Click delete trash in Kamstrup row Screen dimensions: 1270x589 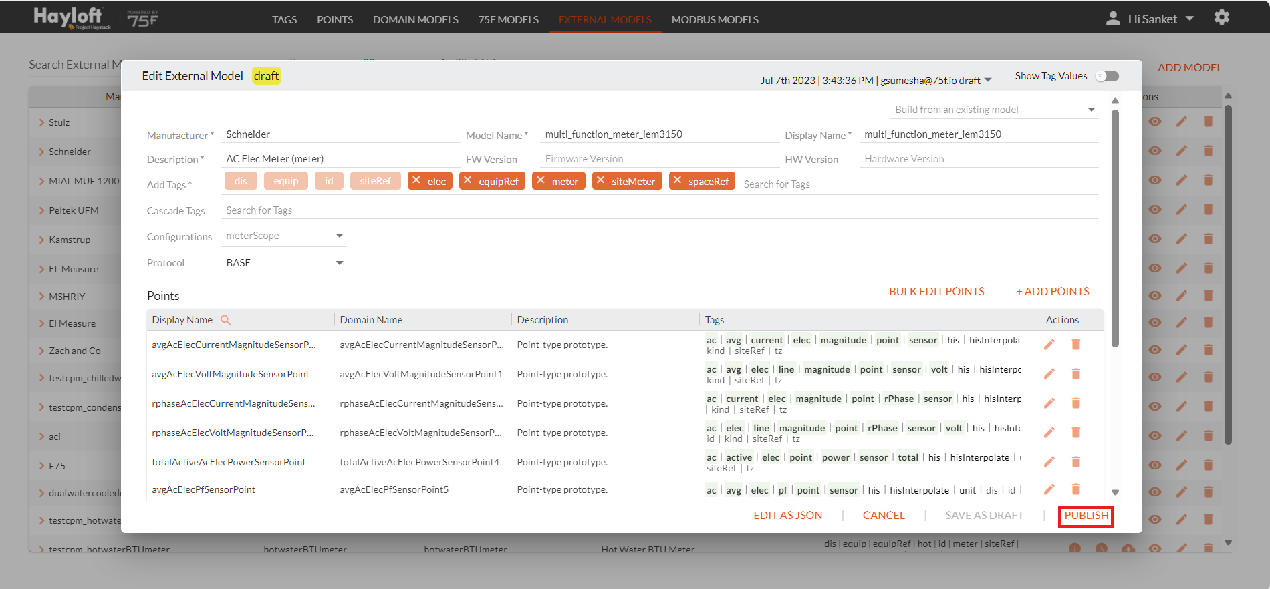tap(1209, 239)
